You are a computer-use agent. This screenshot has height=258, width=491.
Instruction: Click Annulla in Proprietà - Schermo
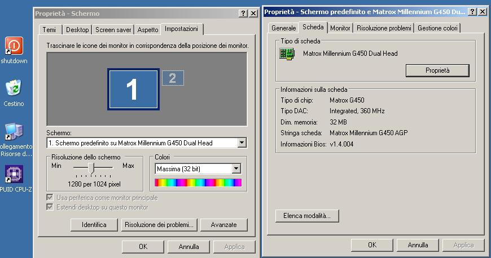tap(189, 247)
